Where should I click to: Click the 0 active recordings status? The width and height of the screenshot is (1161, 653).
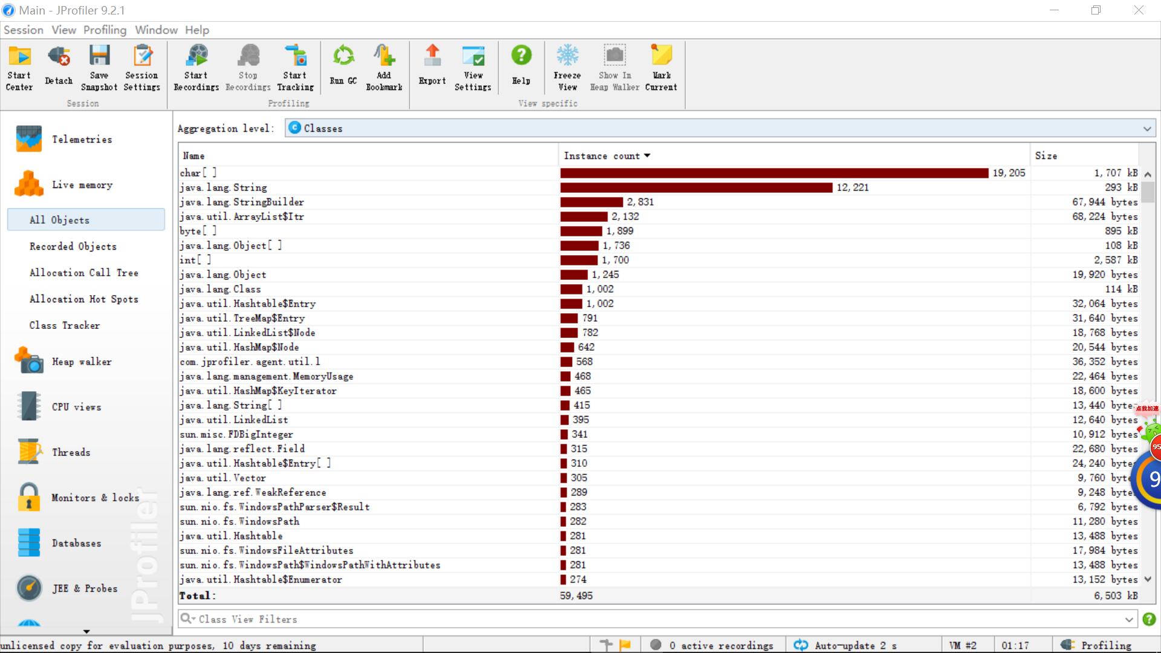[714, 645]
